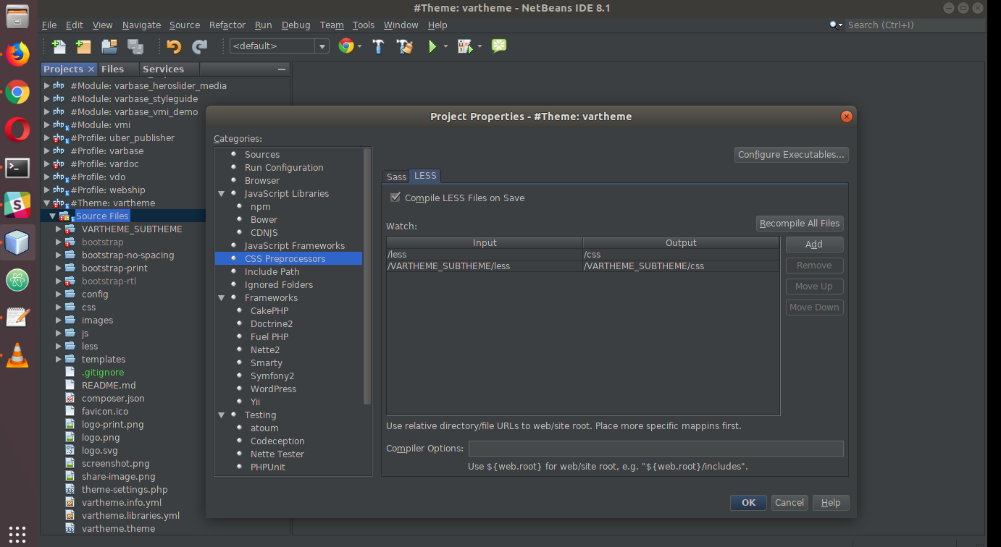Launch VLC from the dock

coord(17,355)
